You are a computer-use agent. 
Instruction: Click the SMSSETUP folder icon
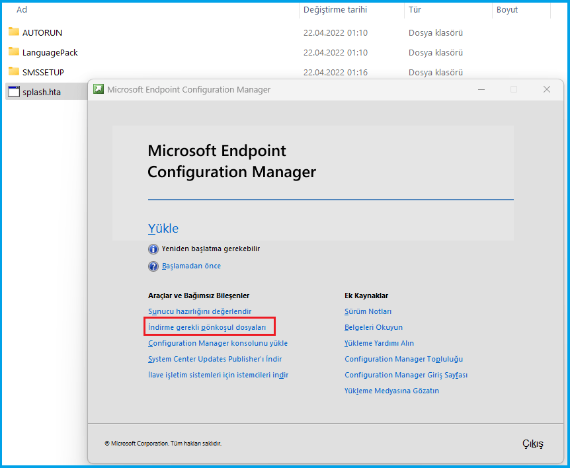[x=14, y=72]
